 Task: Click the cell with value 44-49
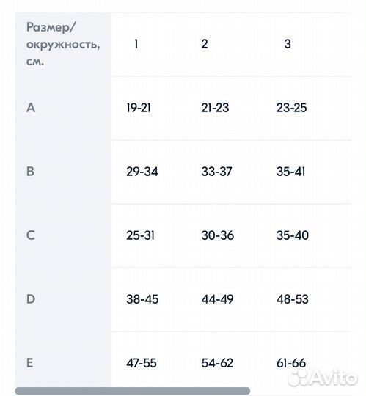pos(217,299)
